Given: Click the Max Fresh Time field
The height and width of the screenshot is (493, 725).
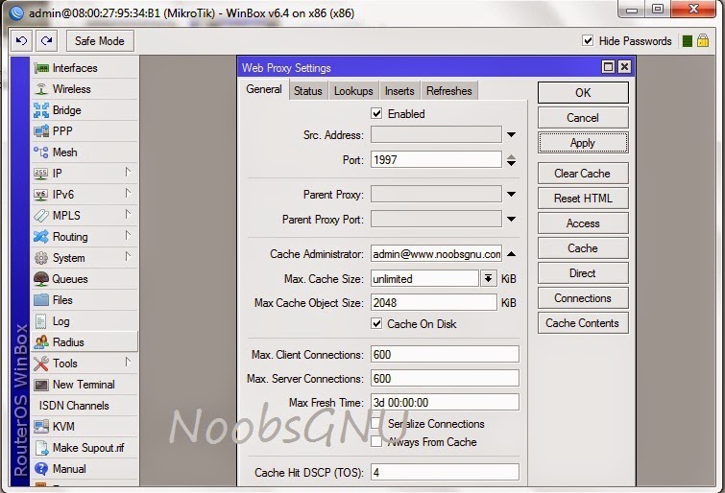Looking at the screenshot, I should point(445,403).
